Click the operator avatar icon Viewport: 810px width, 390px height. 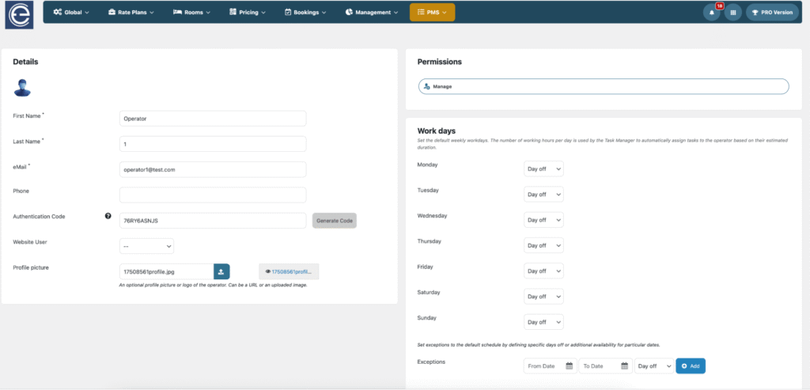click(22, 87)
